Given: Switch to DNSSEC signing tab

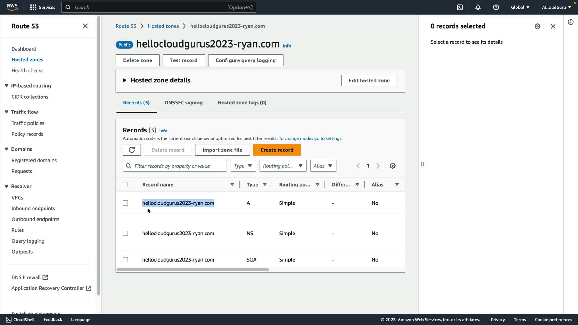Looking at the screenshot, I should 184,103.
